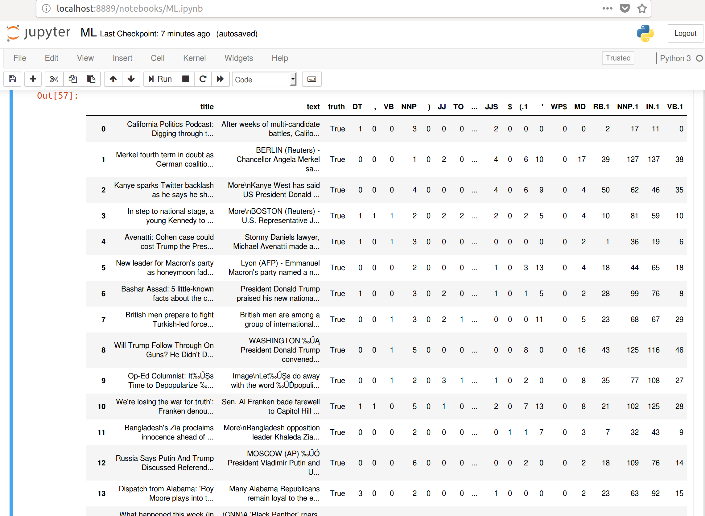Open the command palette keyboard icon
705x516 pixels.
[x=311, y=79]
